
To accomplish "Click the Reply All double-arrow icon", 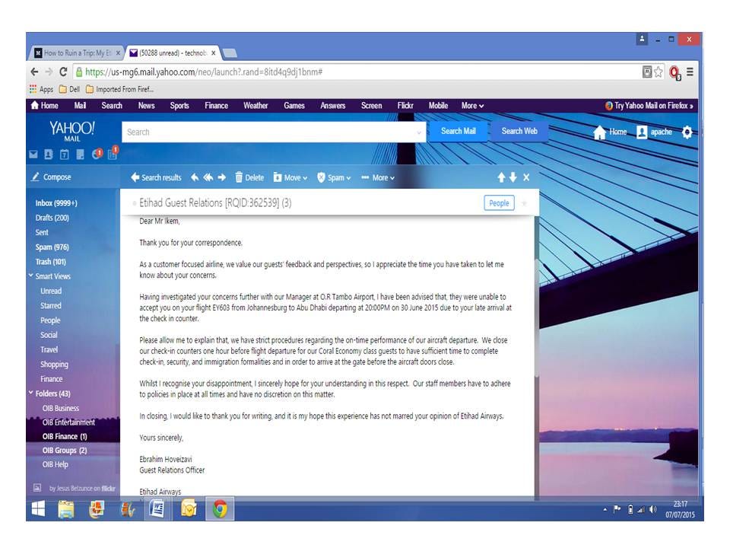I will (208, 177).
